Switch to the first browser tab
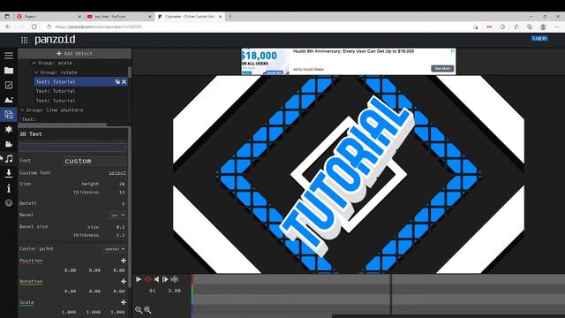 (49, 17)
